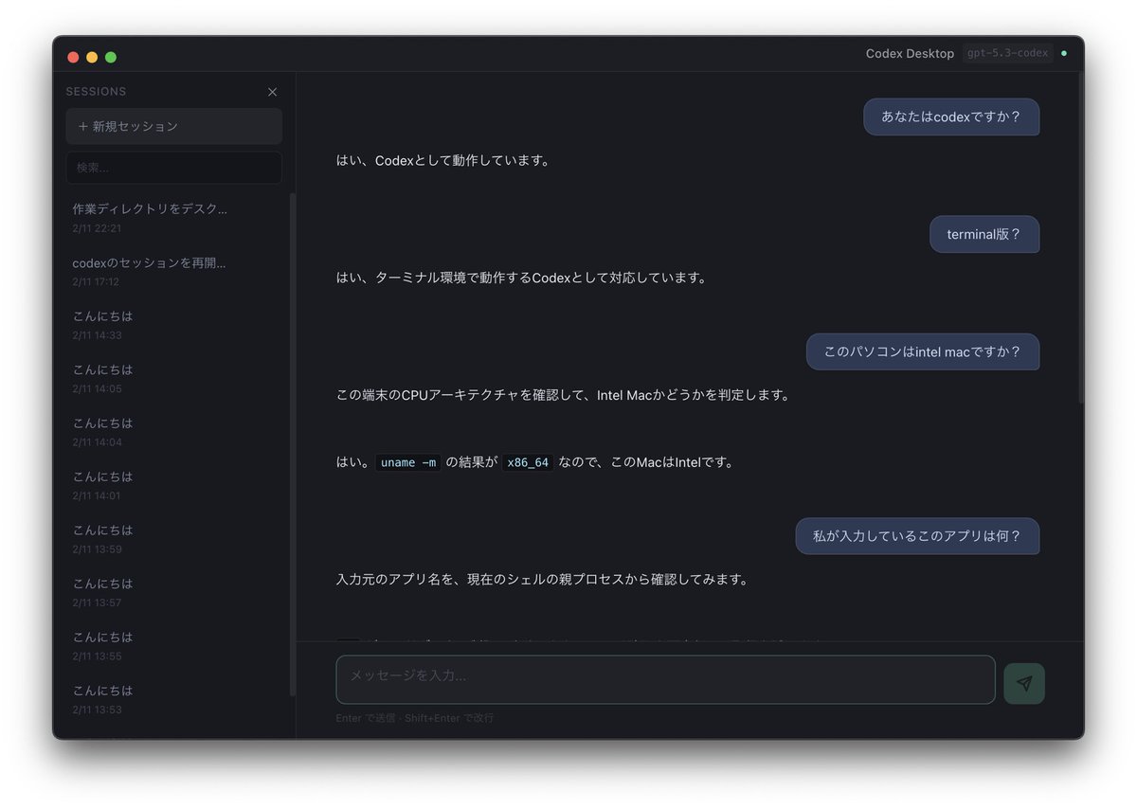Click the user bubble あなたはcodexですか？

click(951, 117)
